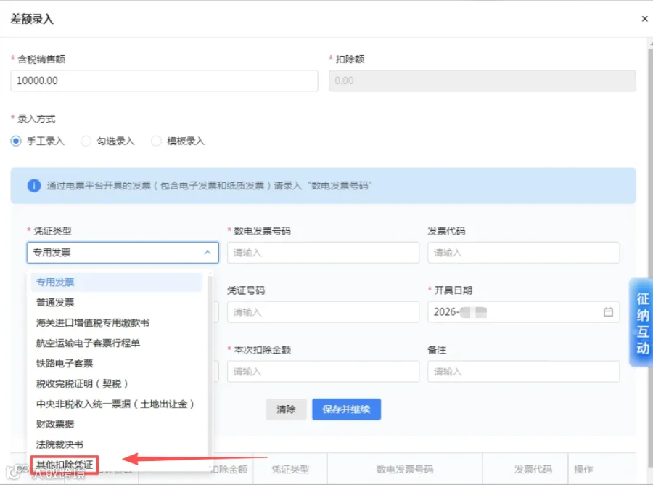Image resolution: width=653 pixels, height=485 pixels.
Task: Open the 开具日期 date field
Action: (523, 312)
